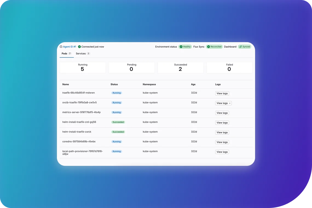Click the green Connected check icon
This screenshot has width=312, height=208.
point(79,47)
